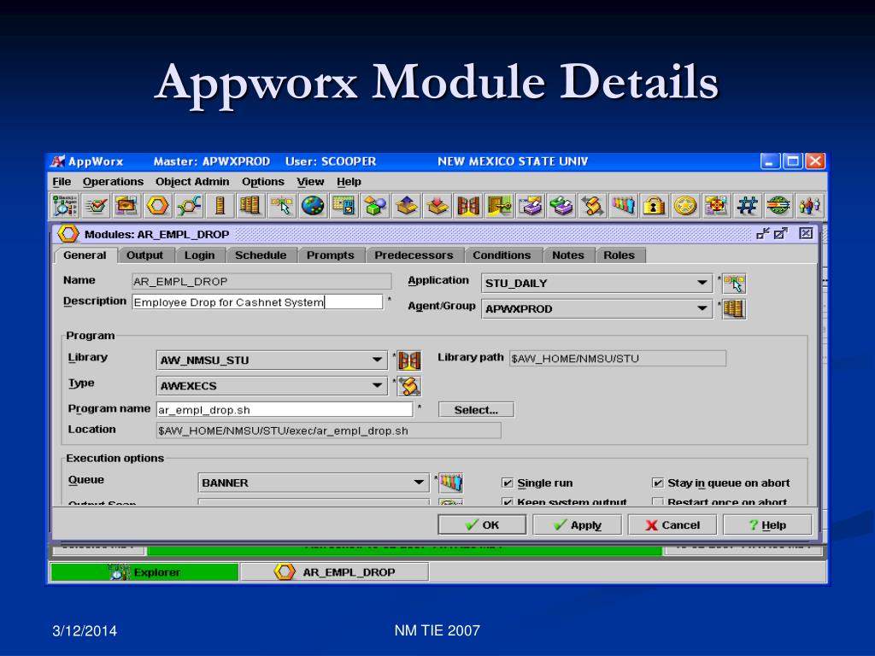Open the Queue BANNER dropdown
Screen dimensions: 875x656
click(313, 483)
